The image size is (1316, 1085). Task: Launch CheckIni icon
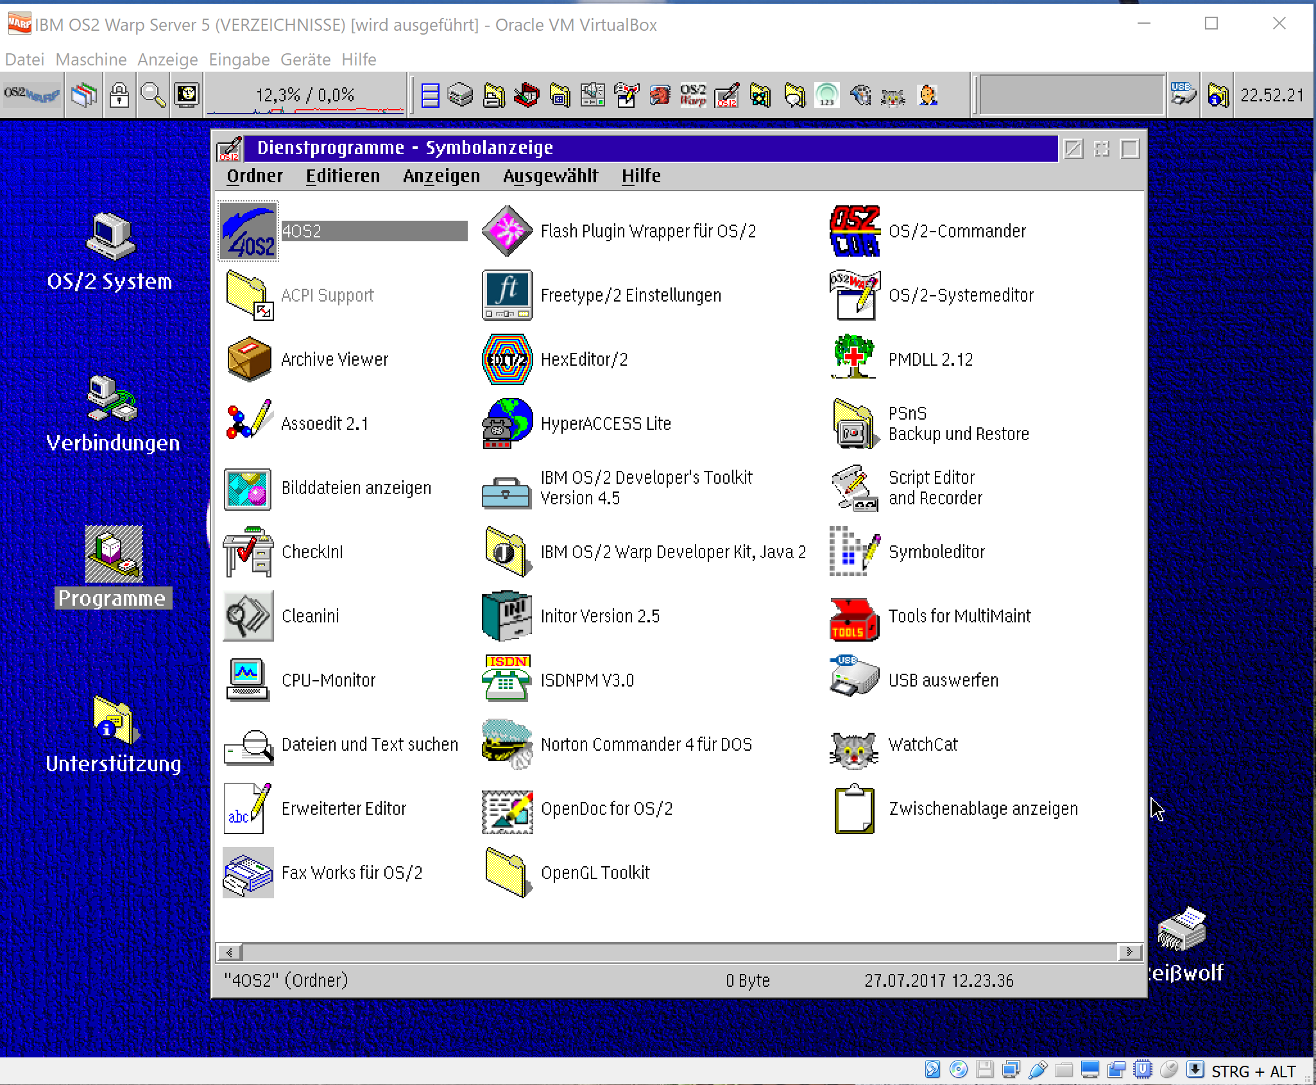pos(248,552)
